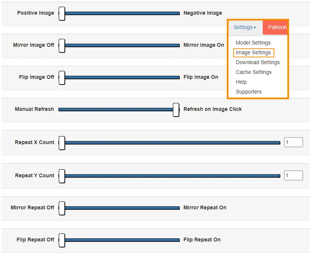Click the Repeat X Count slider handle

tap(62, 143)
